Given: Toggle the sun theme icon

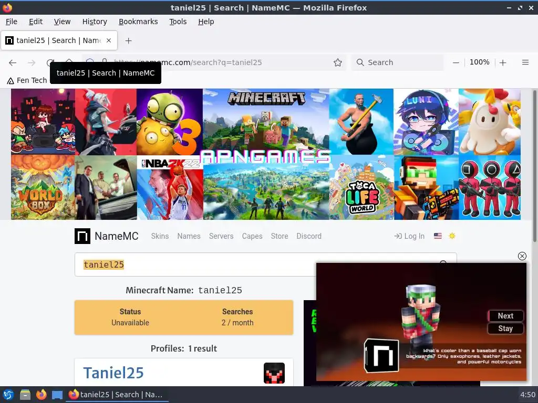Looking at the screenshot, I should 452,236.
